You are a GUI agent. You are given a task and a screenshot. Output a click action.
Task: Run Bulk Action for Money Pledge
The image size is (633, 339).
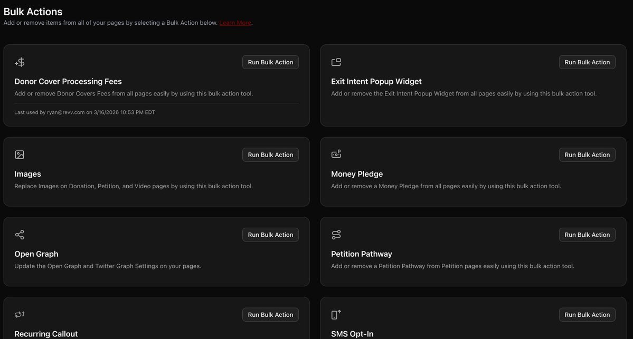point(587,155)
